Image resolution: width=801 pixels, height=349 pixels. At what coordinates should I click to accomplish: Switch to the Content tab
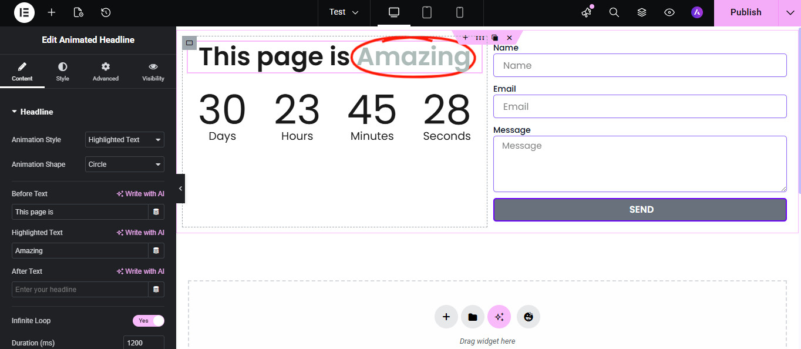point(22,72)
